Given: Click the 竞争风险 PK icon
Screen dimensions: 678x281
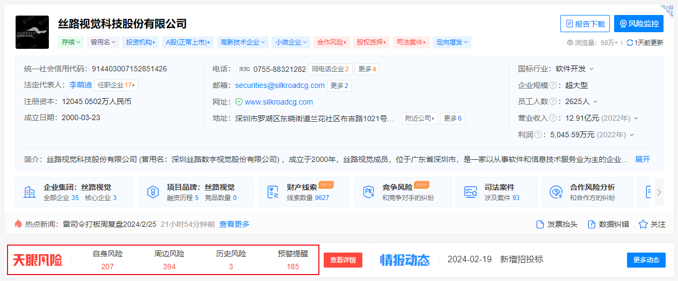Looking at the screenshot, I should click(x=369, y=192).
